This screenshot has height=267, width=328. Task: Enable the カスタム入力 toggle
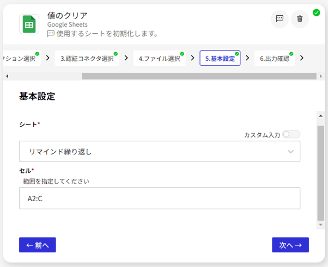point(290,134)
